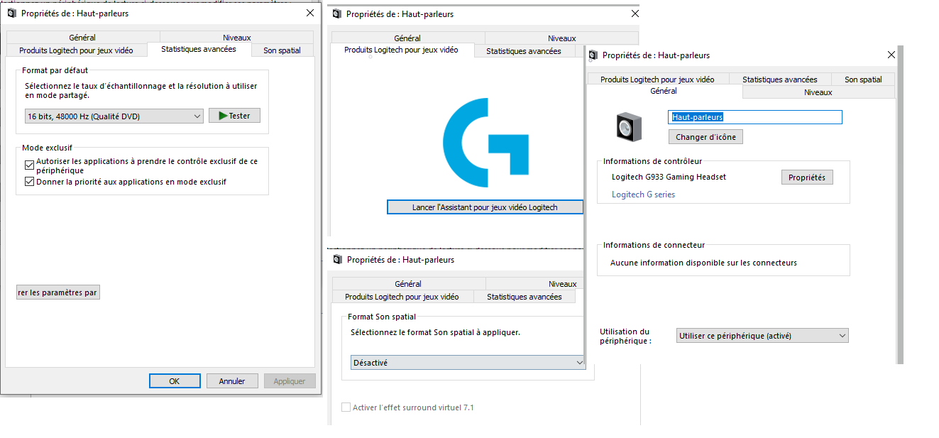Follow the Logitech G series link
This screenshot has width=939, height=438.
(643, 195)
